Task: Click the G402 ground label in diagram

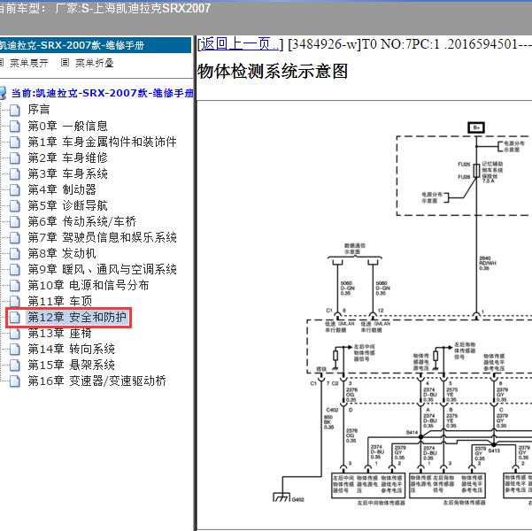Action: (298, 499)
